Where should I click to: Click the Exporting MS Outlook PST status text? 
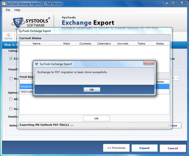[x=47, y=125]
